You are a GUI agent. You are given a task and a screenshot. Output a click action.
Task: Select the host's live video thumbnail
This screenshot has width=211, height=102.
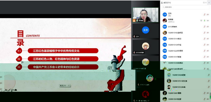[146, 15]
